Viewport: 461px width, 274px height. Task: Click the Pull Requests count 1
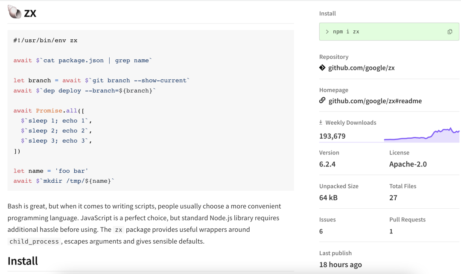click(x=391, y=231)
